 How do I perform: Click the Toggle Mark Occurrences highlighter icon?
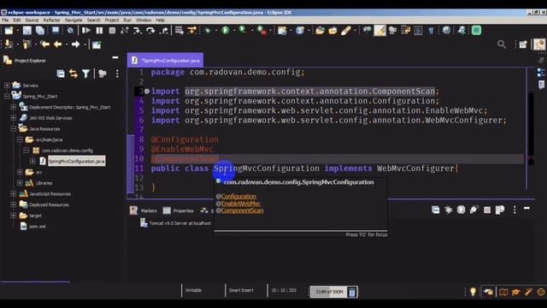(379, 31)
